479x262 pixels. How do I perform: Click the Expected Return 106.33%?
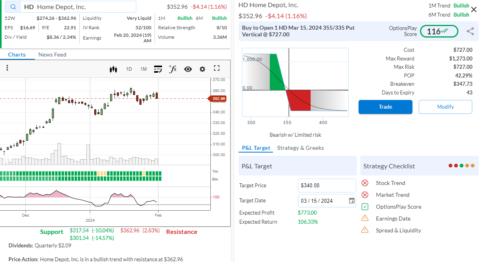(x=308, y=222)
